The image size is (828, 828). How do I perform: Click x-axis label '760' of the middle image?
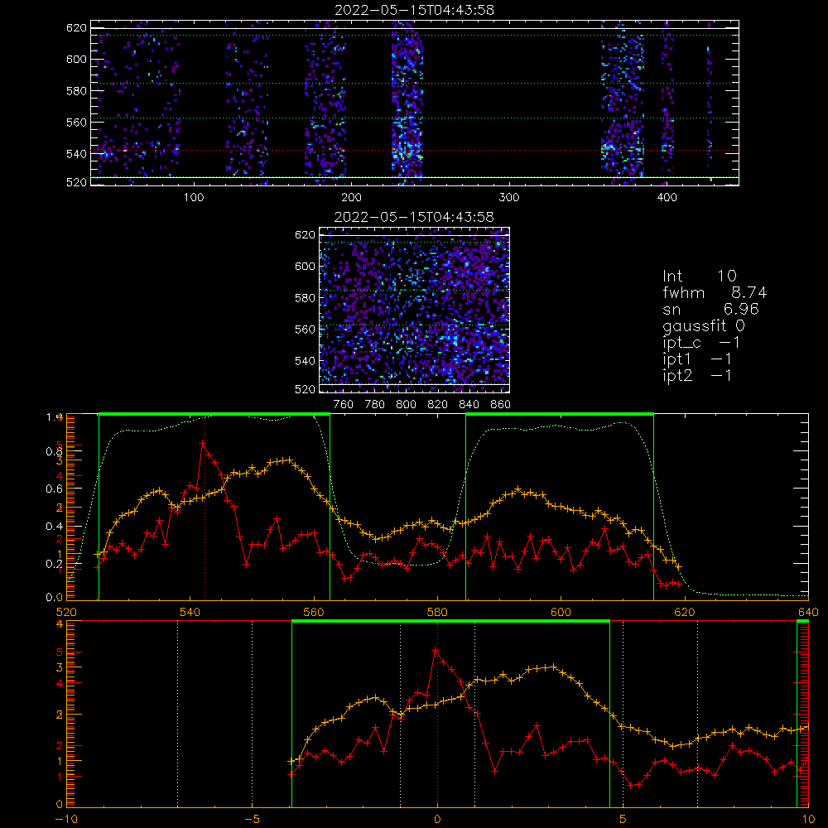click(x=344, y=405)
